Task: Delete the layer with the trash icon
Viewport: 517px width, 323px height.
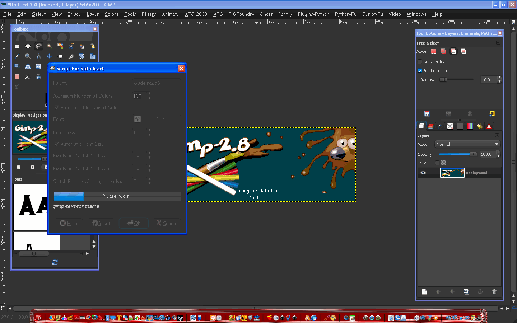Action: (494, 292)
